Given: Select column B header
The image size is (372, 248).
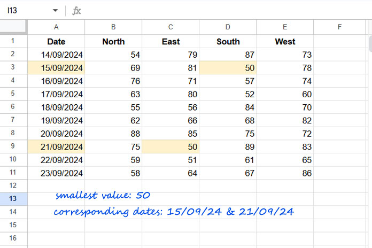Looking at the screenshot, I should [113, 27].
